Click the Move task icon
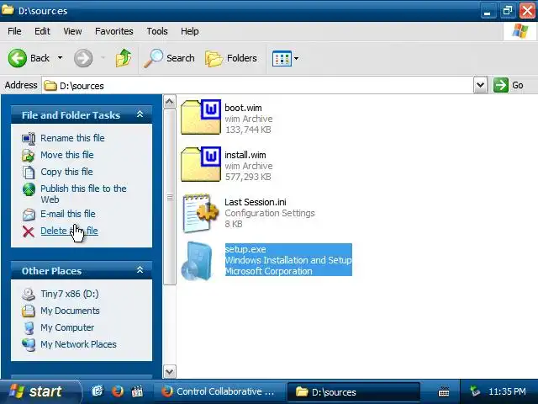The image size is (538, 404). (29, 155)
